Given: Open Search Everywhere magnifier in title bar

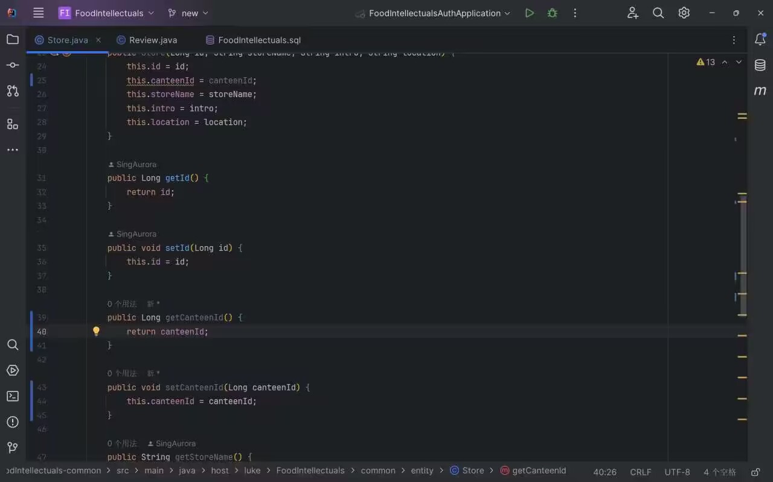Looking at the screenshot, I should point(658,13).
